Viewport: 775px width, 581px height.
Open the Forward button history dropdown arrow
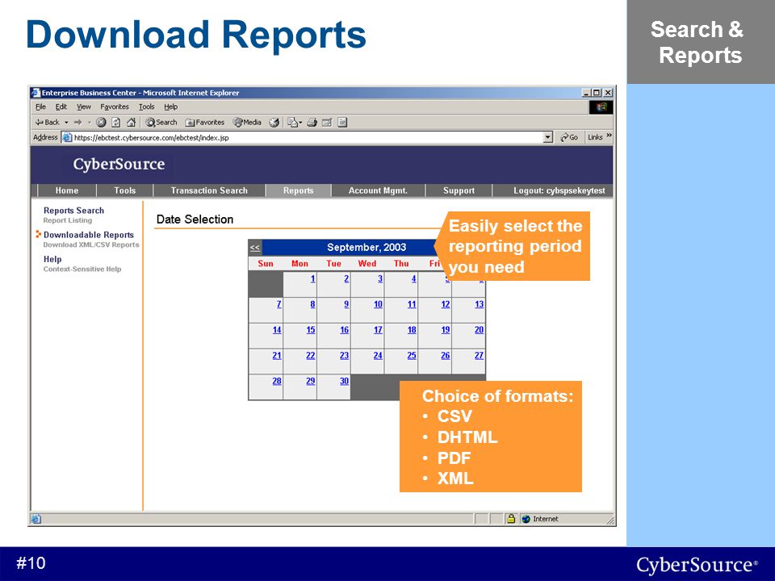(90, 123)
